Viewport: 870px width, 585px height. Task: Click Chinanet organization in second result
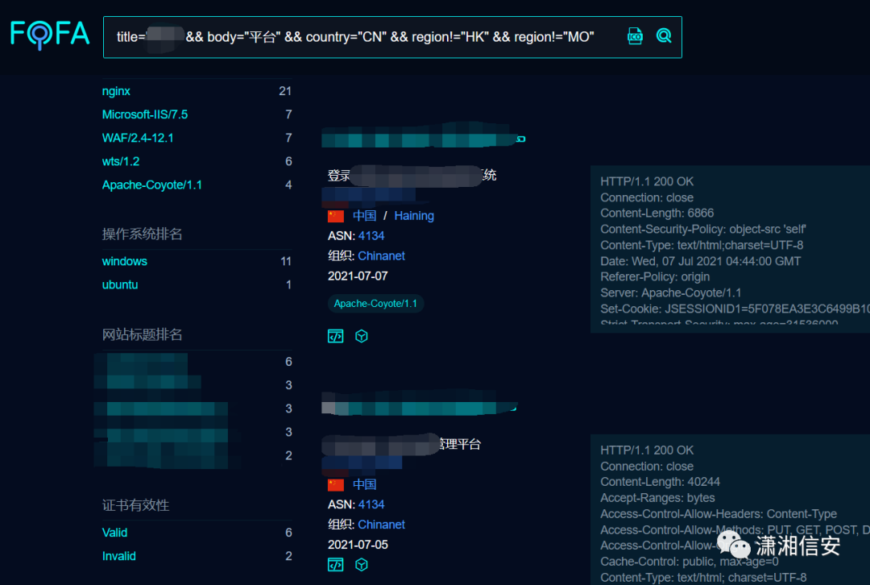click(381, 525)
